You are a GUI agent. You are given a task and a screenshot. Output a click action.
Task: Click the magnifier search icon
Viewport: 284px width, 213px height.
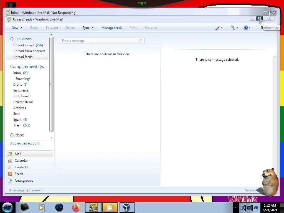140,40
